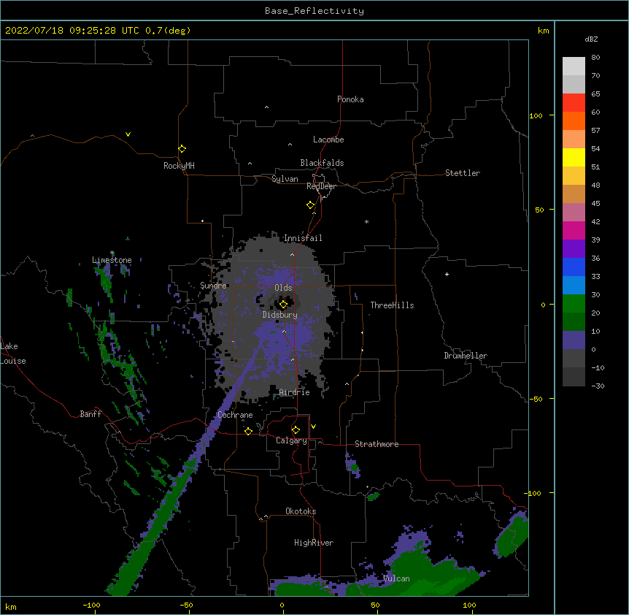This screenshot has width=629, height=615.
Task: Click the Limestone label
Action: tap(112, 260)
